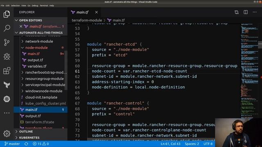Open the View menu

click(x=24, y=5)
